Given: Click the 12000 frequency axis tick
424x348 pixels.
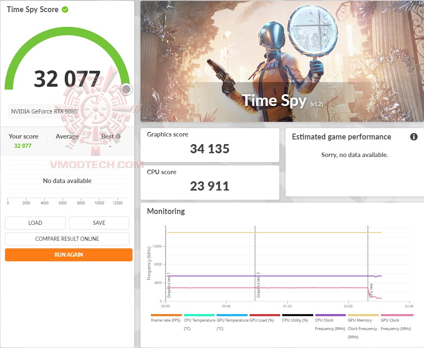Looking at the screenshot, I should (157, 246).
